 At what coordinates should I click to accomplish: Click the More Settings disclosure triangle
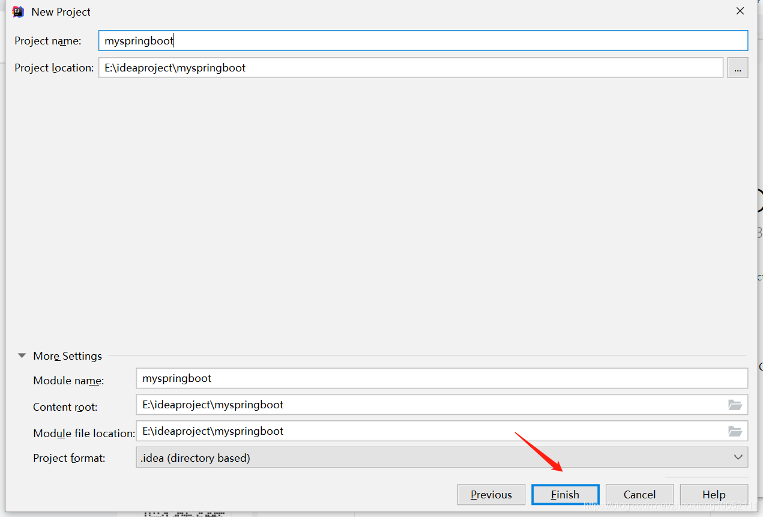coord(22,355)
